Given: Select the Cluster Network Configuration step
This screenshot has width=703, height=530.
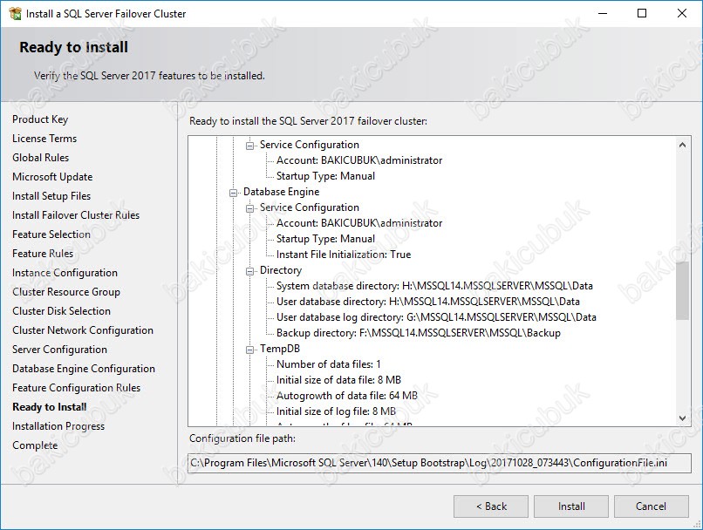Looking at the screenshot, I should coord(83,330).
